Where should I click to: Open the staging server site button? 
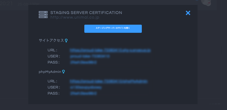pos(113,29)
